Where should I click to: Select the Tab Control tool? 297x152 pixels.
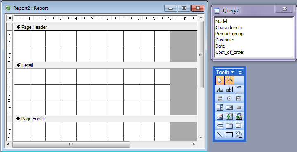click(229, 126)
